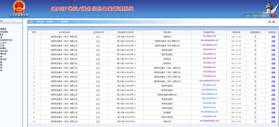Select license cell 粤ICP备15090689号-1

126,37
